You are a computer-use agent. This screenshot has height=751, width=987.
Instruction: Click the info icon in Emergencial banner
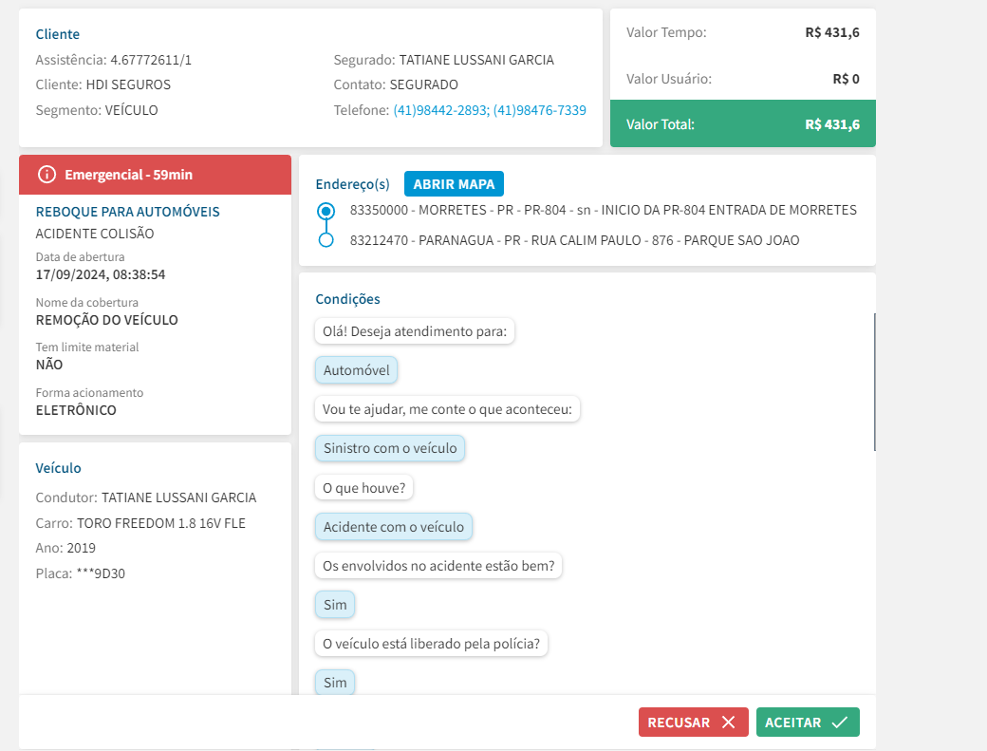tap(47, 175)
